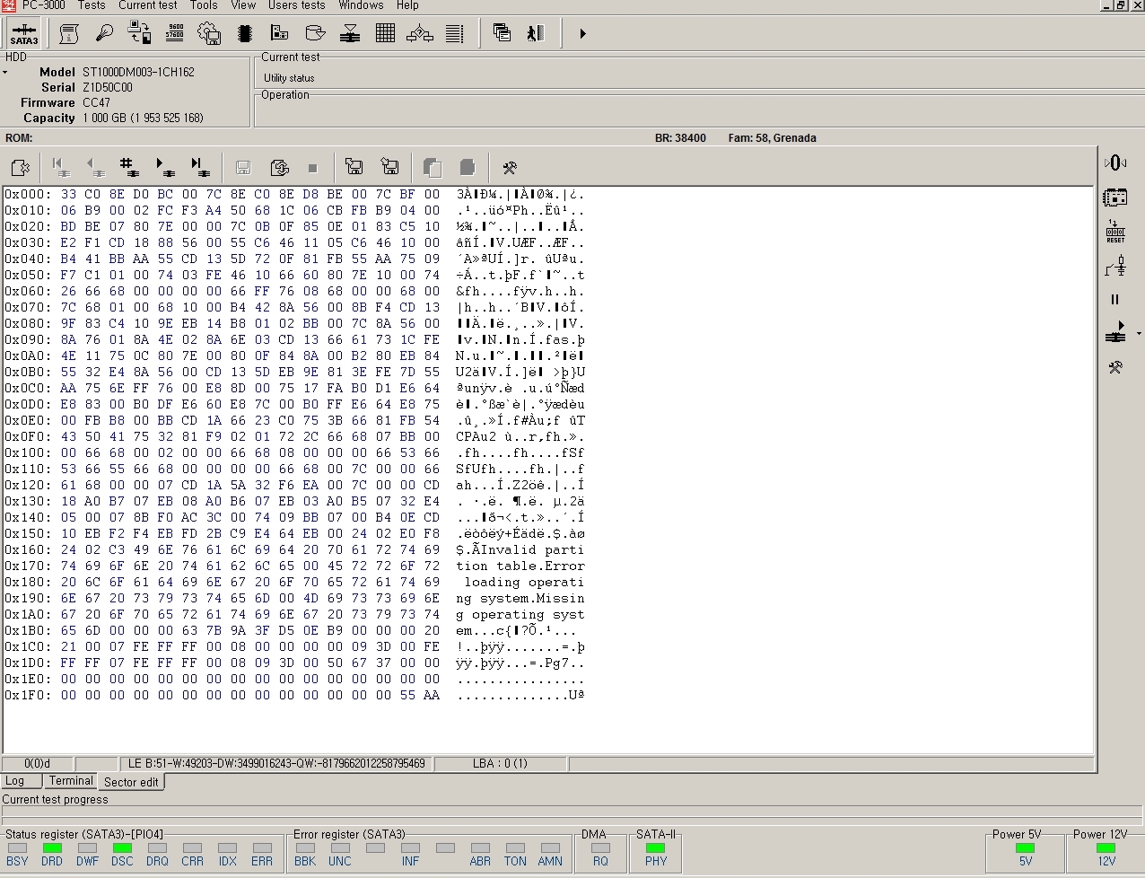Click the RESET counter sidebar icon
Screen dimensions: 1145x878
pyautogui.click(x=1115, y=232)
